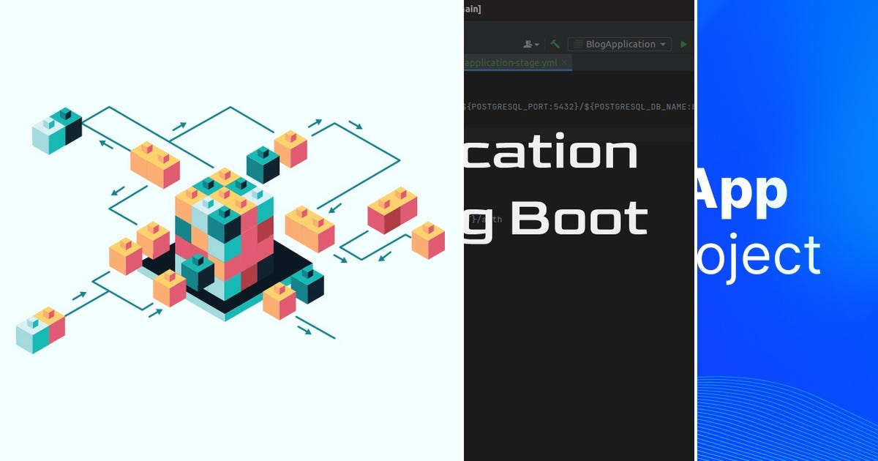Open the BlogApplication run configuration dropdown
The width and height of the screenshot is (878, 461).
(620, 44)
